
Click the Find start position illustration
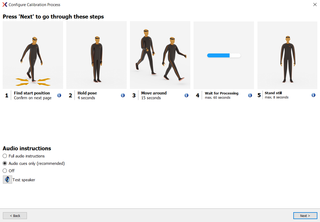[33, 55]
